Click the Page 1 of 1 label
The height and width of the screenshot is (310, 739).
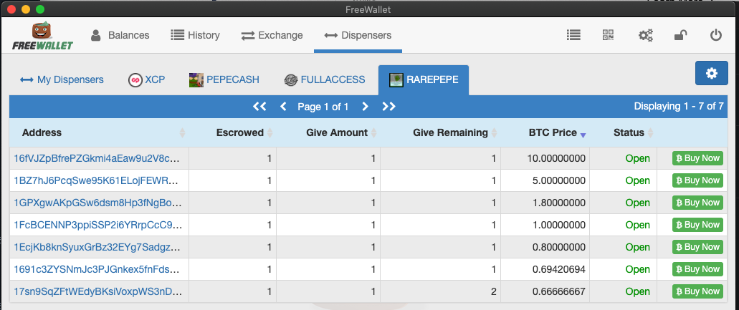click(323, 107)
